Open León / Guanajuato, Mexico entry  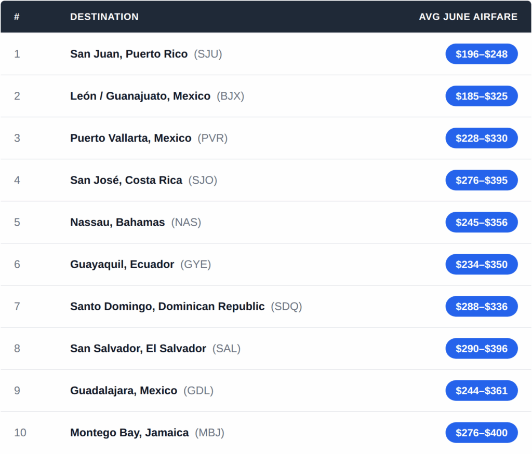[x=140, y=96]
